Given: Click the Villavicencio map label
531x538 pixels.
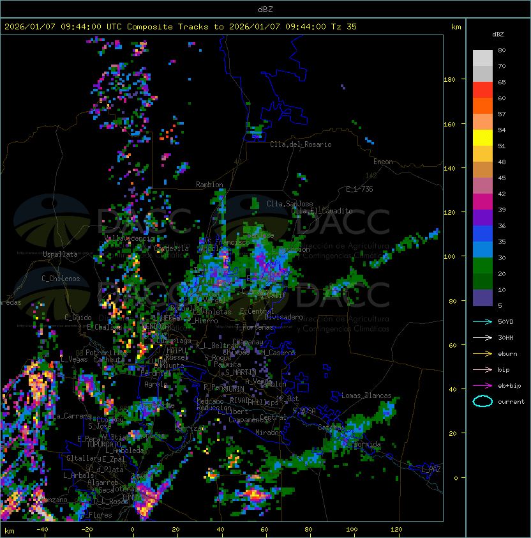Looking at the screenshot, I should click(130, 238).
